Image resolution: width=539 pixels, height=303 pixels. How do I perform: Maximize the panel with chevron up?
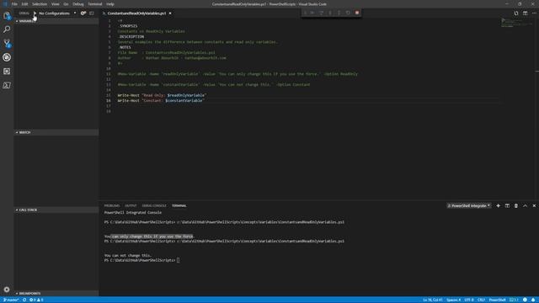click(x=525, y=205)
